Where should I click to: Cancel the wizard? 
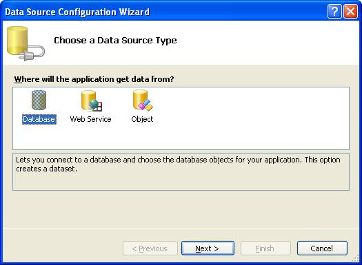(x=322, y=248)
